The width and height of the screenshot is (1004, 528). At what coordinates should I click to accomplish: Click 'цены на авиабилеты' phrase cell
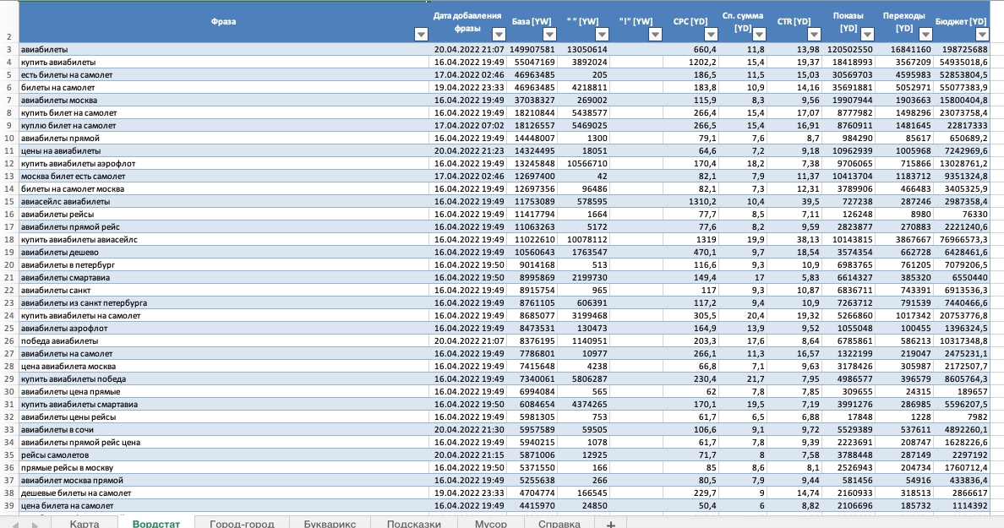pyautogui.click(x=223, y=151)
